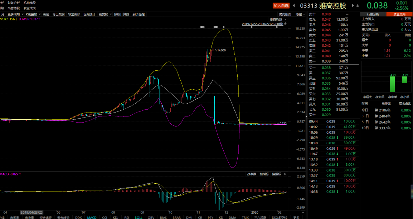The image size is (413, 219).
Task: Click the 导出数据 button
Action: pyautogui.click(x=58, y=14)
